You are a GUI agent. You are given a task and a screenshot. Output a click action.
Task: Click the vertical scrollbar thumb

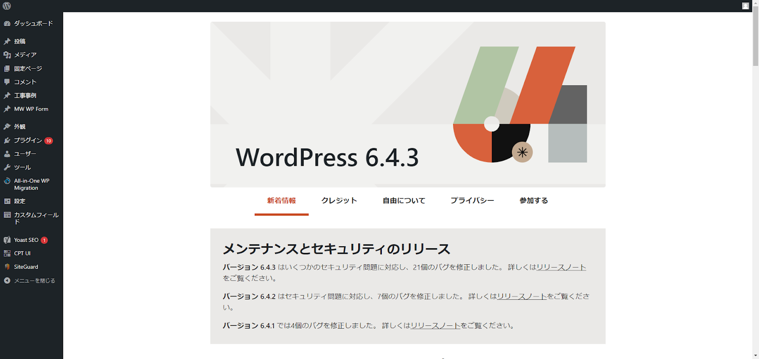pyautogui.click(x=755, y=36)
